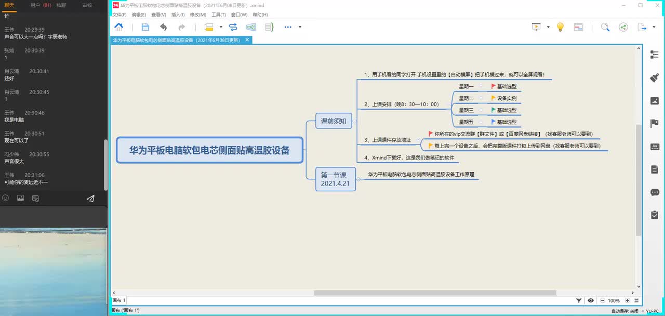
Task: Switch to 用户 (81) tab
Action: (40, 5)
